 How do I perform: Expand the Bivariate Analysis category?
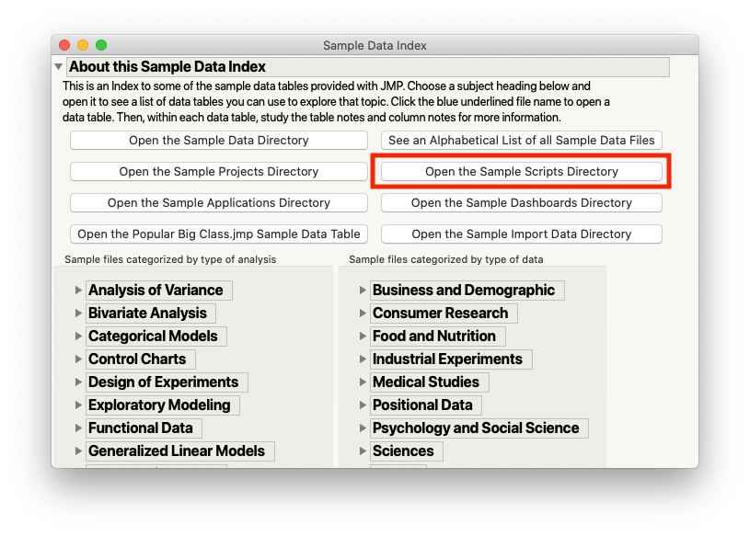[x=78, y=314]
